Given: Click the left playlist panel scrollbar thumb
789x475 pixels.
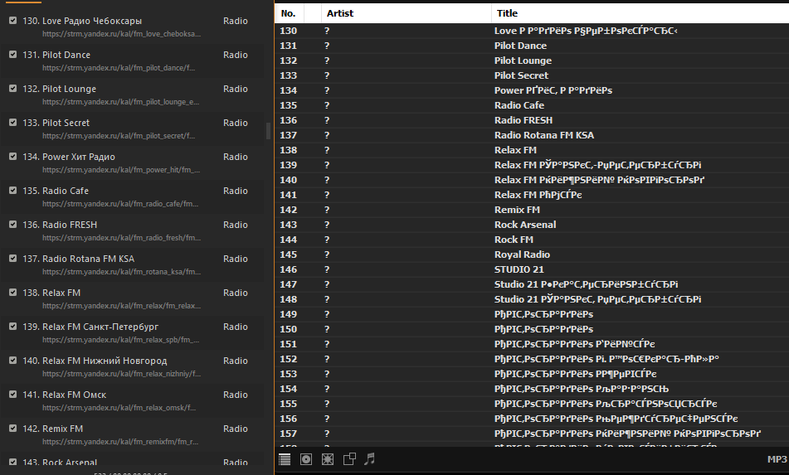Looking at the screenshot, I should [x=268, y=131].
